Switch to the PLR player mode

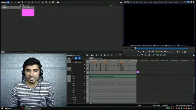click(x=185, y=2)
